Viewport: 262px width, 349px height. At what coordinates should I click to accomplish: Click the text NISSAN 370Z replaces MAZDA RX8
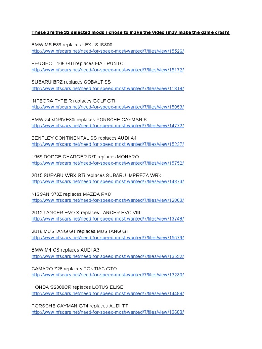[71, 194]
